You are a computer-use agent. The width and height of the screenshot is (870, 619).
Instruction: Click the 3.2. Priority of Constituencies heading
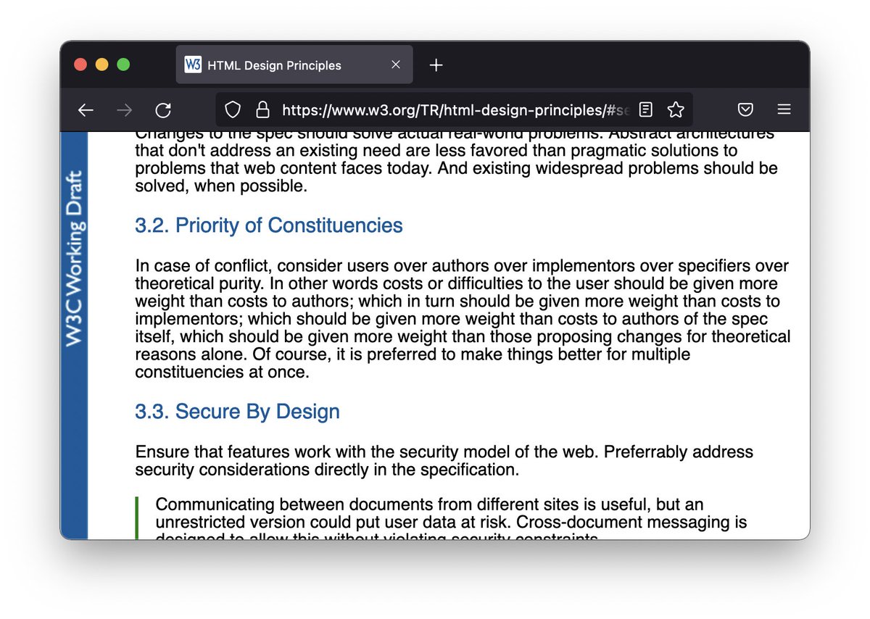point(269,225)
